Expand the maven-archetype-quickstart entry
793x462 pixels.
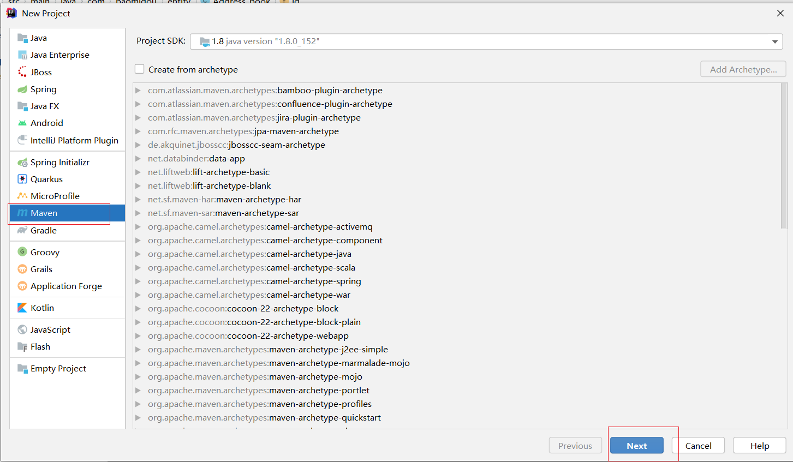tap(138, 418)
